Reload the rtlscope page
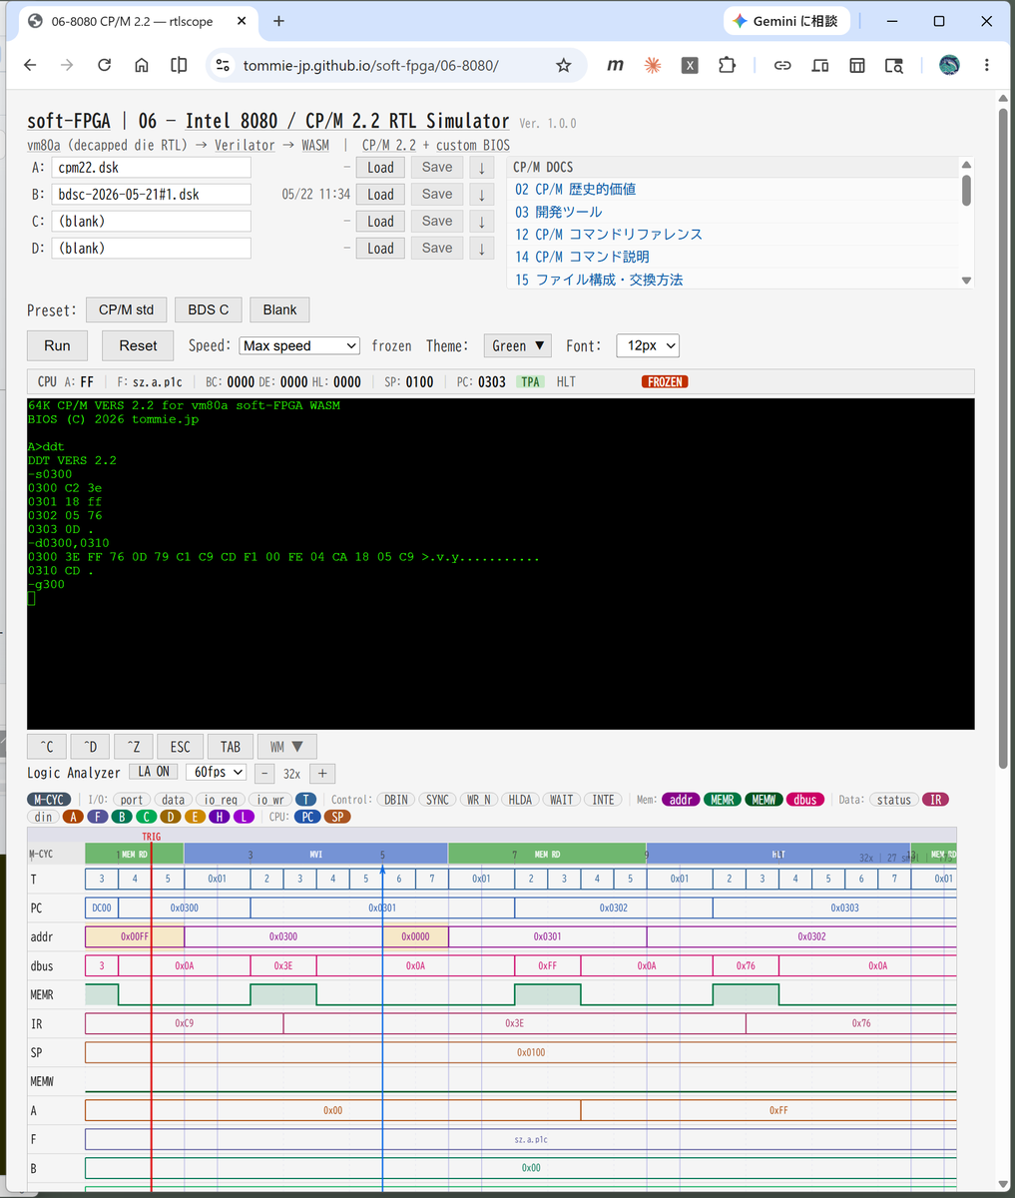Image resolution: width=1015 pixels, height=1198 pixels. [x=104, y=65]
